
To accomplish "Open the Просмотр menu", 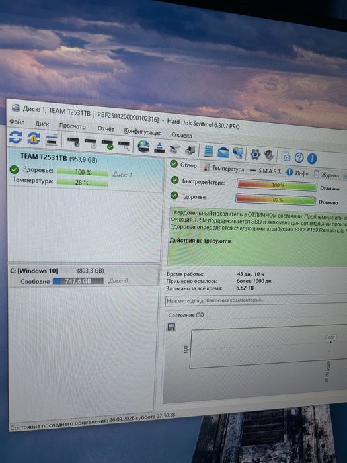I will [x=72, y=126].
